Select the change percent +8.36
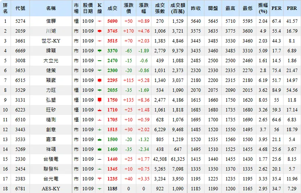Screen dimensions: 301x193 coord(144,100)
